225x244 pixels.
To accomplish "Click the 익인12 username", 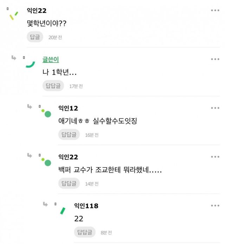I will [x=68, y=108].
